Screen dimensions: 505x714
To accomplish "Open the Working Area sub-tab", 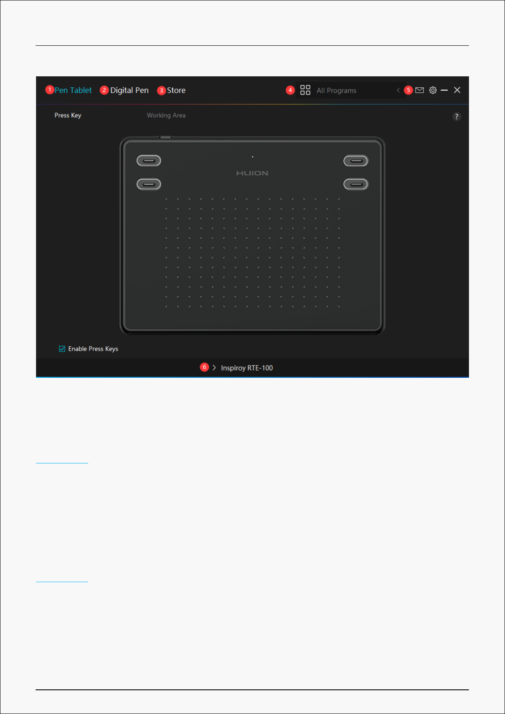I will 166,115.
